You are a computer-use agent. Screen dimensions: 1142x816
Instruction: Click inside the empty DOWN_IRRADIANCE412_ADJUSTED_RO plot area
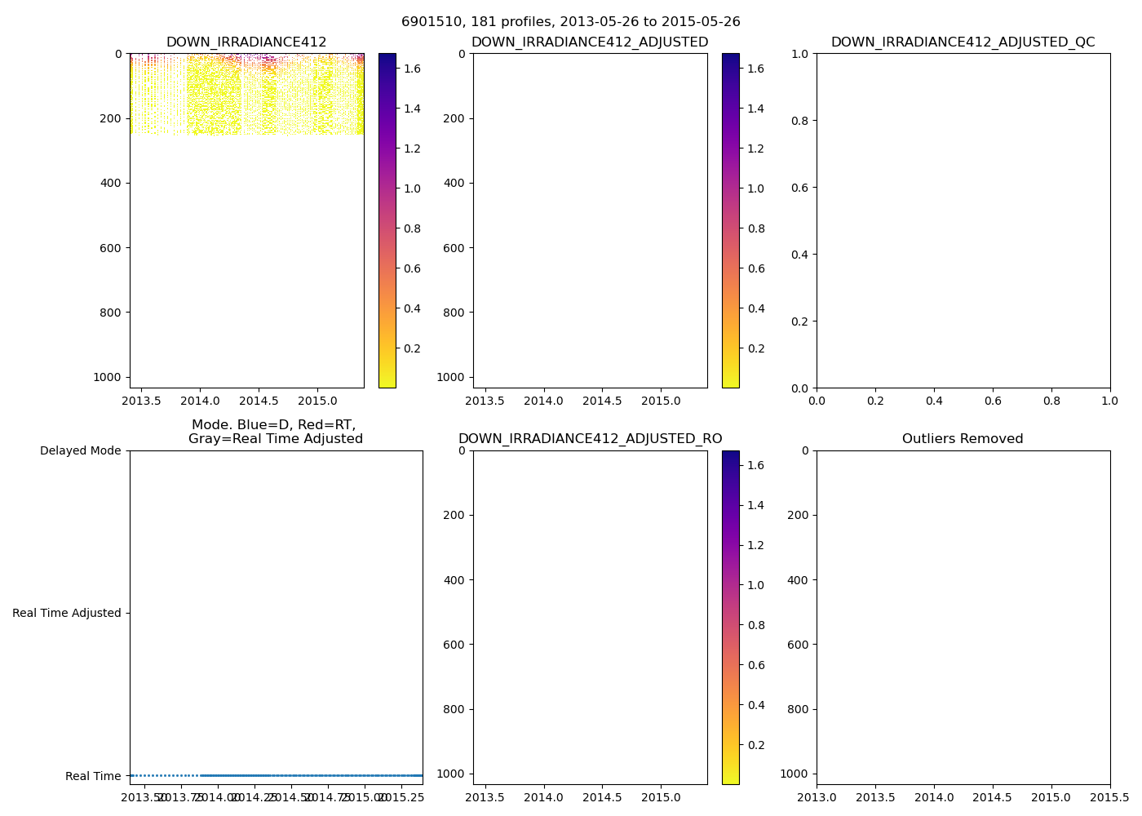590,617
